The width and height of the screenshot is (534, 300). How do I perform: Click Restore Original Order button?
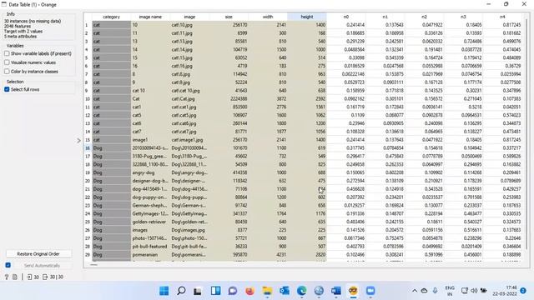coord(38,254)
